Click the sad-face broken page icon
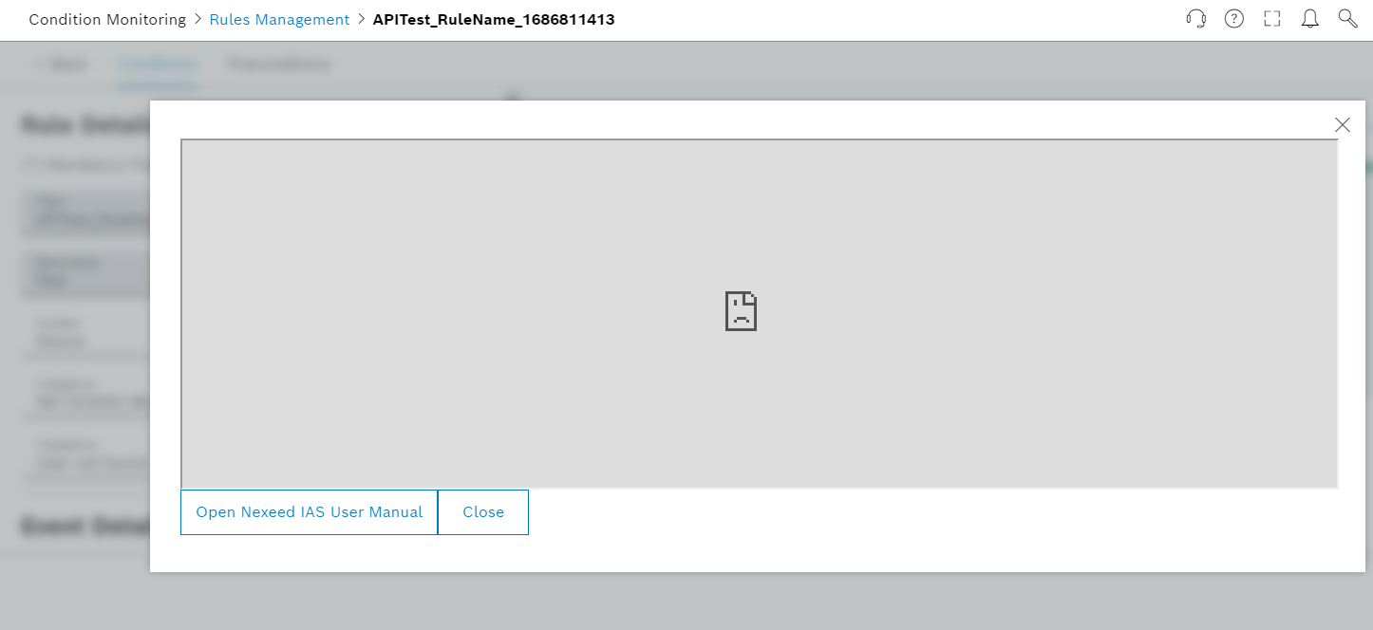 coord(741,311)
